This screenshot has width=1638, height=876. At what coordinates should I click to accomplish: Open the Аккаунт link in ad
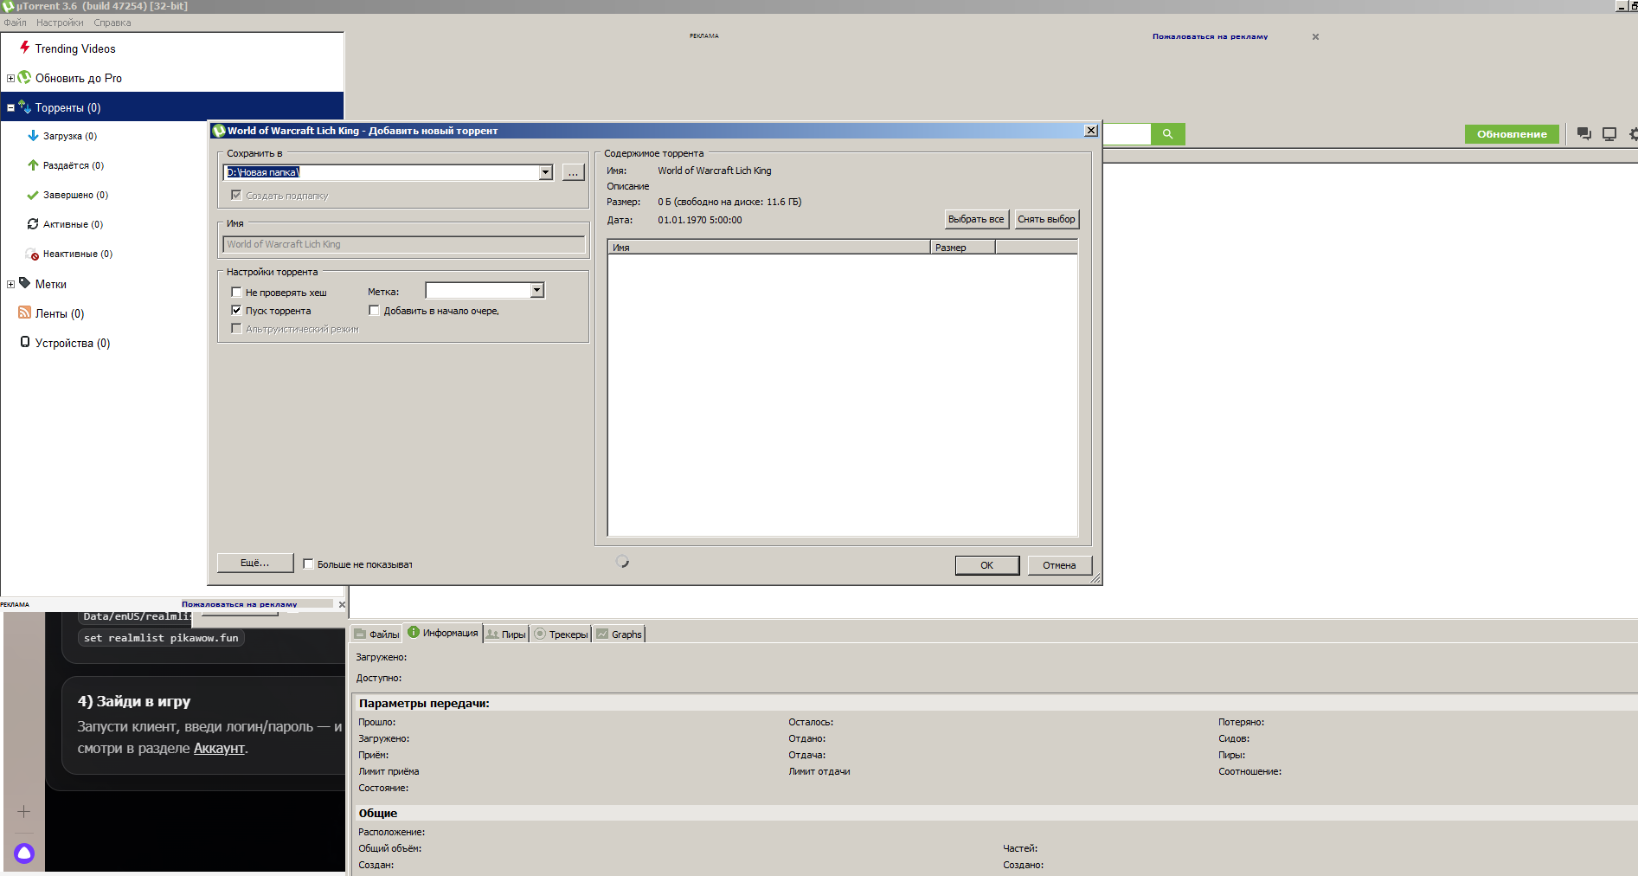[x=219, y=748]
